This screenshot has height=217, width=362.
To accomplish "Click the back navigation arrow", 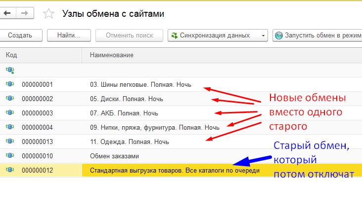I will pyautogui.click(x=7, y=14).
